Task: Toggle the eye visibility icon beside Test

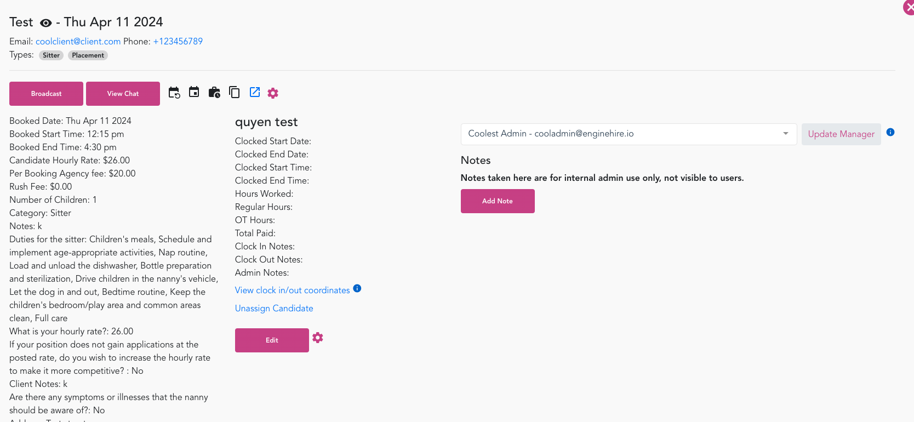Action: pos(46,23)
